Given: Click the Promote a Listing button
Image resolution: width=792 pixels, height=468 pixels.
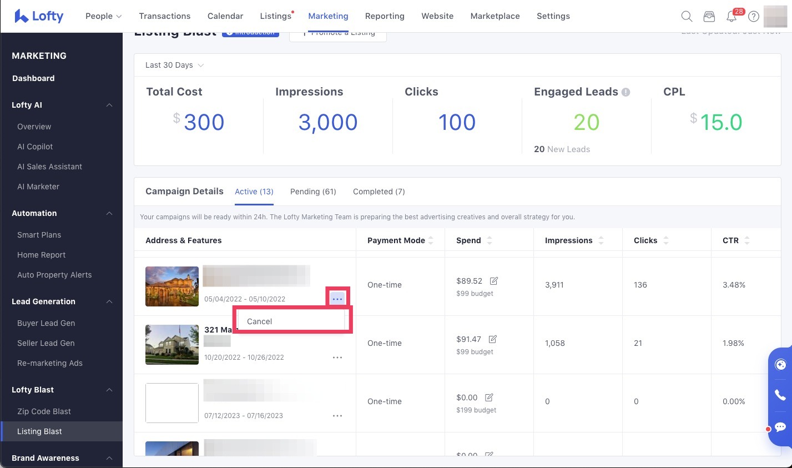Looking at the screenshot, I should pyautogui.click(x=338, y=32).
